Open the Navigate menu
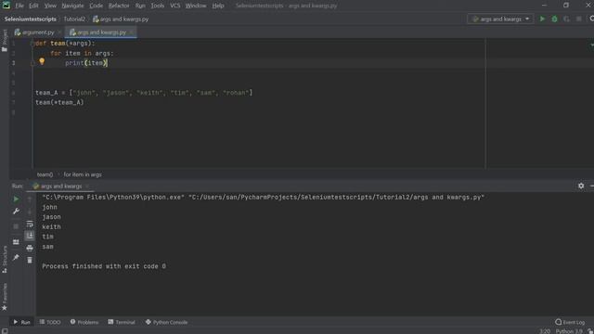The image size is (594, 334). point(72,6)
